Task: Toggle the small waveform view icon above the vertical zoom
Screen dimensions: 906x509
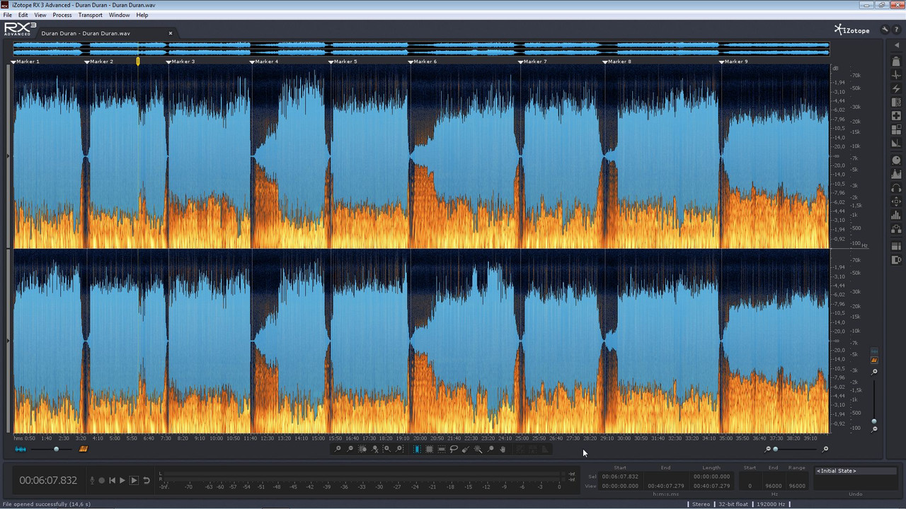Action: 874,351
